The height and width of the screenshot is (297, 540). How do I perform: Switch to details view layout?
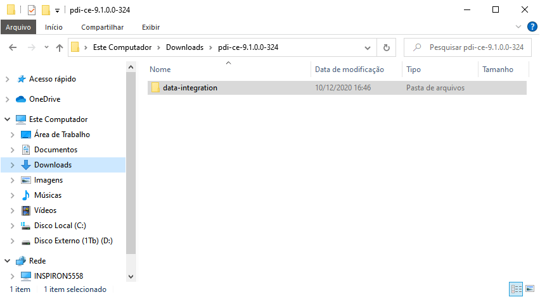pos(516,289)
